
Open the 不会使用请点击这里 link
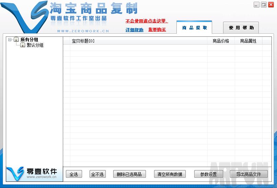(147, 21)
